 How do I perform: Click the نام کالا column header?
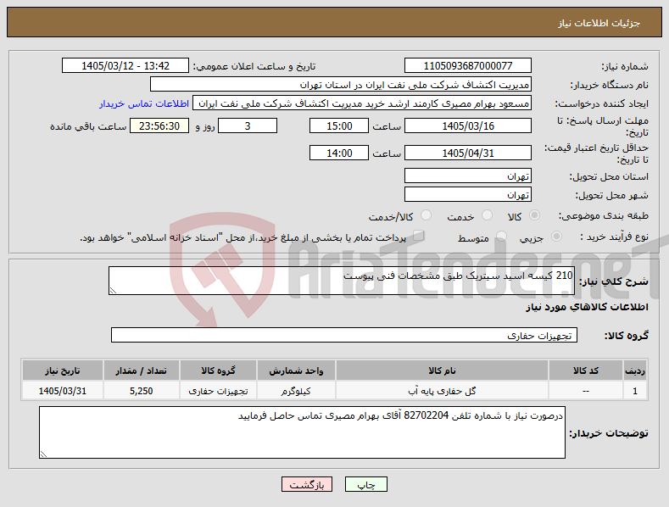442,370
